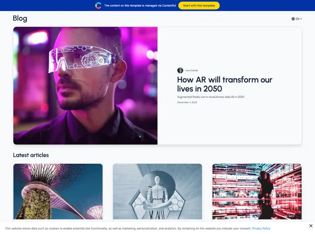Viewport: 315px width, 234px height.
Task: Click the Contentful logo in the top banner
Action: pos(98,5)
